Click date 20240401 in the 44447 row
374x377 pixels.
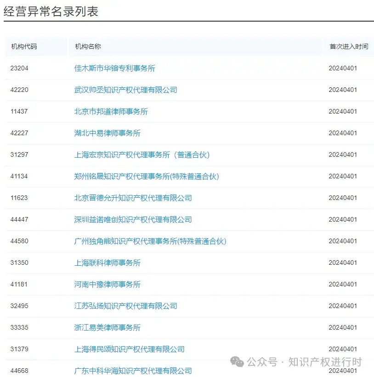[x=343, y=220]
